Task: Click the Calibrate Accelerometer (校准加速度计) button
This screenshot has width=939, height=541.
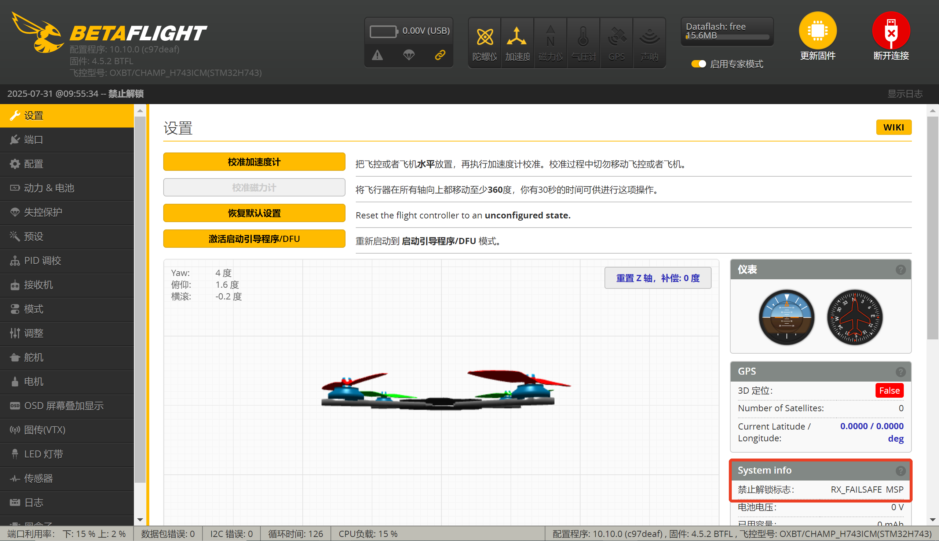Action: point(254,162)
